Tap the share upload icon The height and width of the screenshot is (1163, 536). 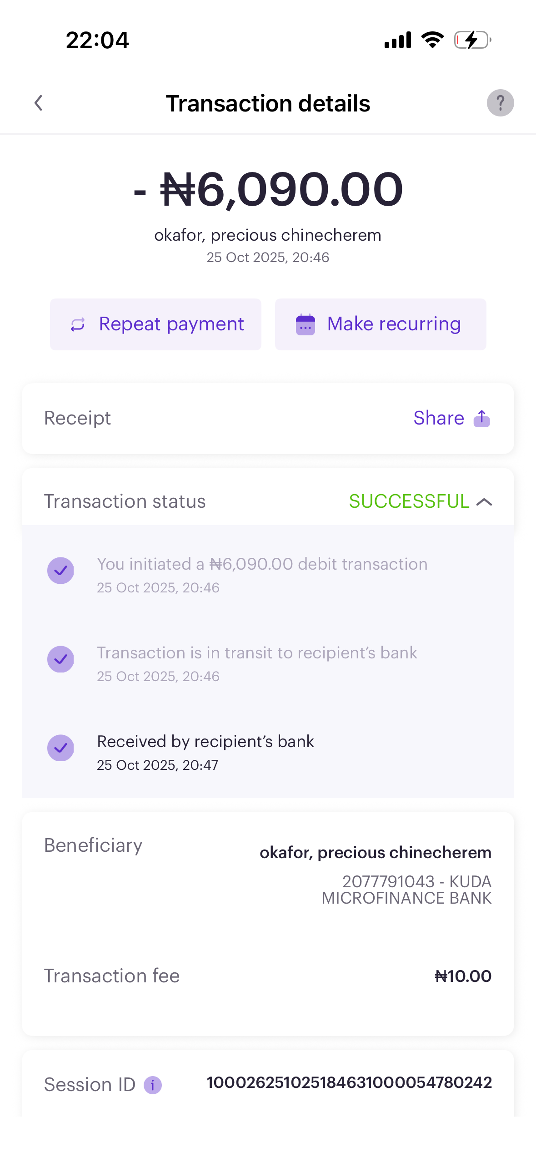click(482, 418)
